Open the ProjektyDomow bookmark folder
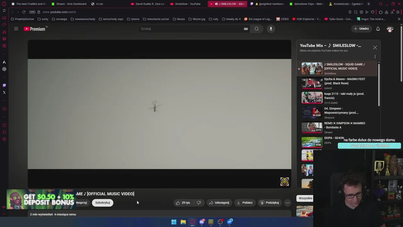 tap(22, 19)
